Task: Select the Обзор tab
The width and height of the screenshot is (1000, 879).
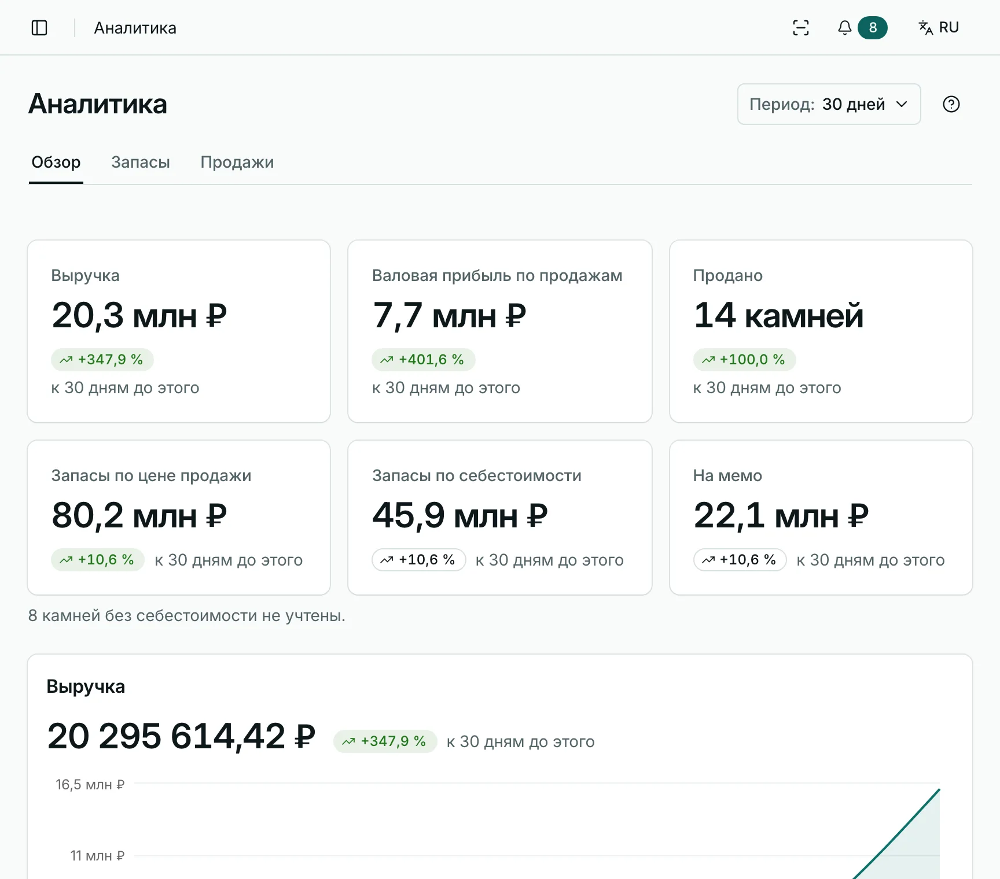Action: (x=56, y=162)
